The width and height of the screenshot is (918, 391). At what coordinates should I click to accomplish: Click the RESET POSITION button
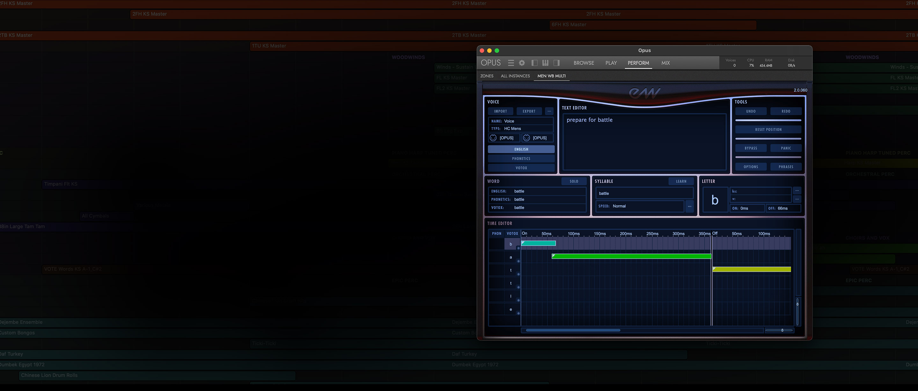point(768,130)
